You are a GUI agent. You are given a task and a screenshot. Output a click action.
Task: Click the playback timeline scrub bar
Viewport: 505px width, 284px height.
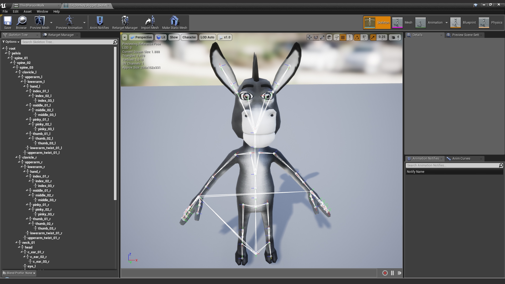tap(249, 273)
